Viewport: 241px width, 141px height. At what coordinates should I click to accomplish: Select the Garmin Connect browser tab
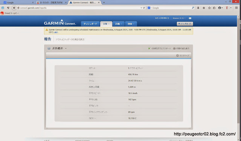pyautogui.click(x=84, y=3)
